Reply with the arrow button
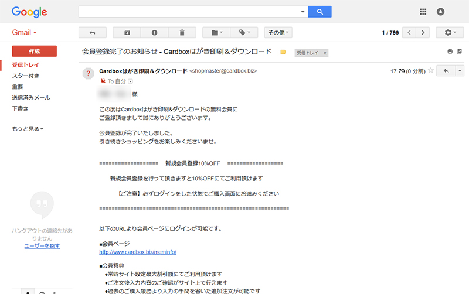The height and width of the screenshot is (294, 469). pyautogui.click(x=446, y=71)
